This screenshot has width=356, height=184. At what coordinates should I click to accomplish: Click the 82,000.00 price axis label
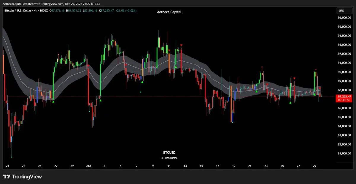[344, 145]
